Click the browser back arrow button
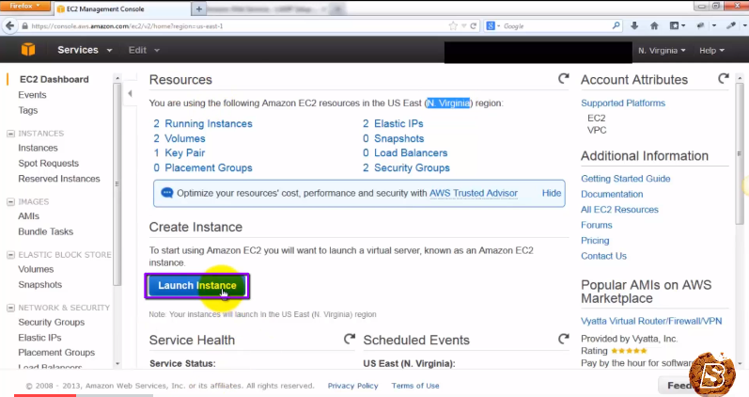Screen dimensions: 749x397 [x=9, y=25]
